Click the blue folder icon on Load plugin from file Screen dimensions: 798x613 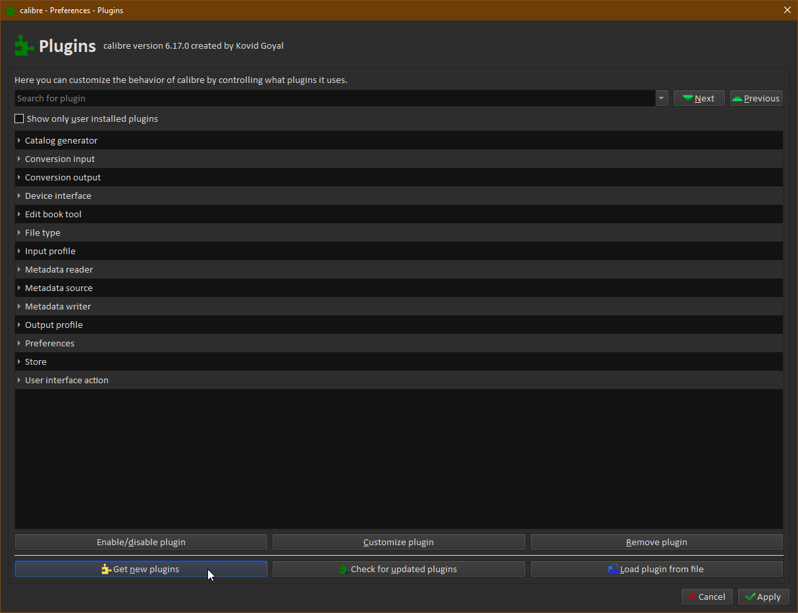614,569
